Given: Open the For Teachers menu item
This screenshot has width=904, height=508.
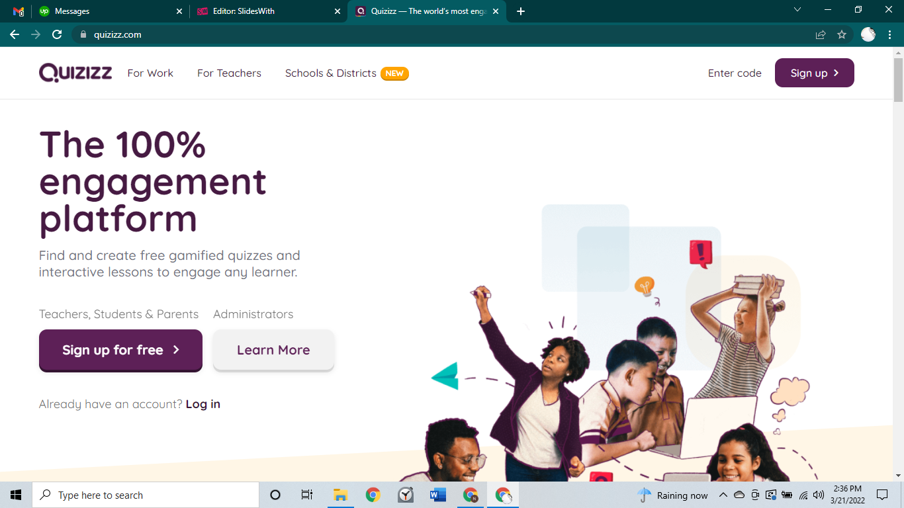Looking at the screenshot, I should tap(229, 73).
